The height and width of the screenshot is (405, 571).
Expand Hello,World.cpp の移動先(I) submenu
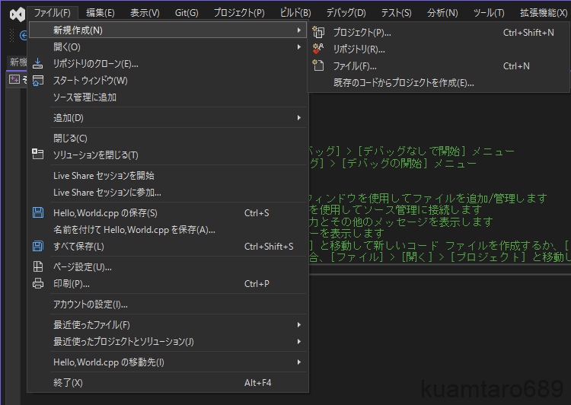167,362
